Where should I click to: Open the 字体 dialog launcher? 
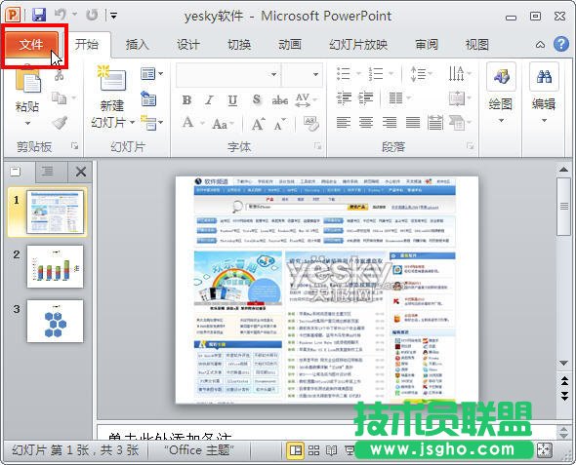pyautogui.click(x=317, y=146)
